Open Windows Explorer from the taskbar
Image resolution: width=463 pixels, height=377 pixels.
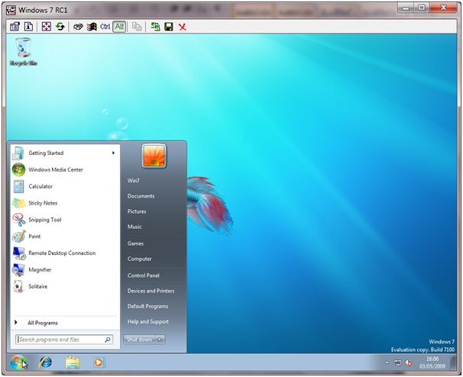point(73,362)
